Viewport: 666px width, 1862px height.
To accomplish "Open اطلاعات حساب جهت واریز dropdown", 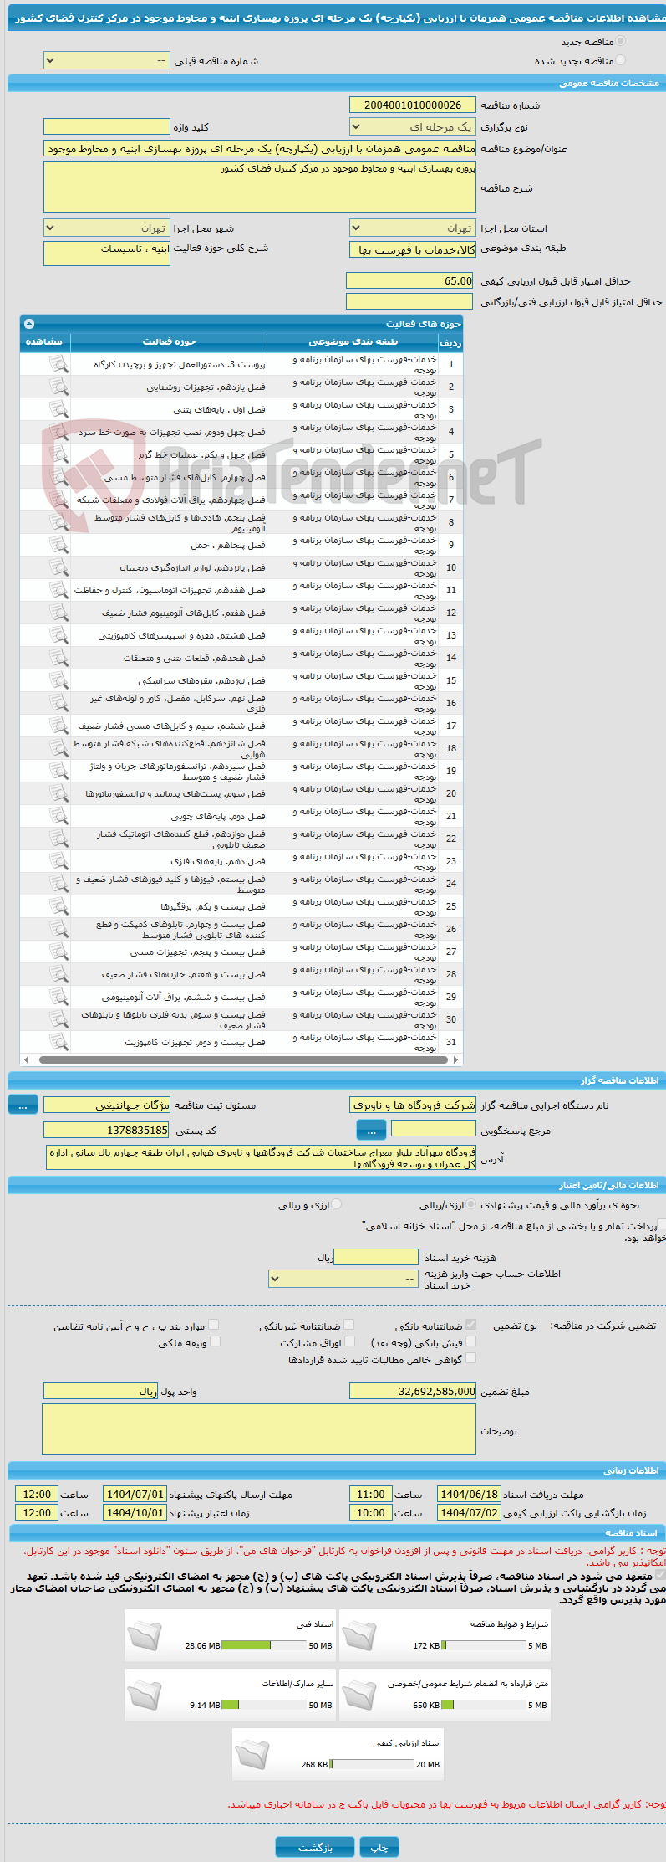I will tap(343, 1279).
